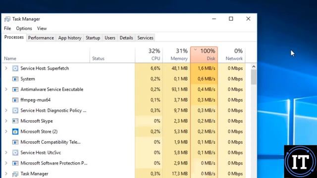317x178 pixels.
Task: Open the Options menu
Action: click(24, 29)
